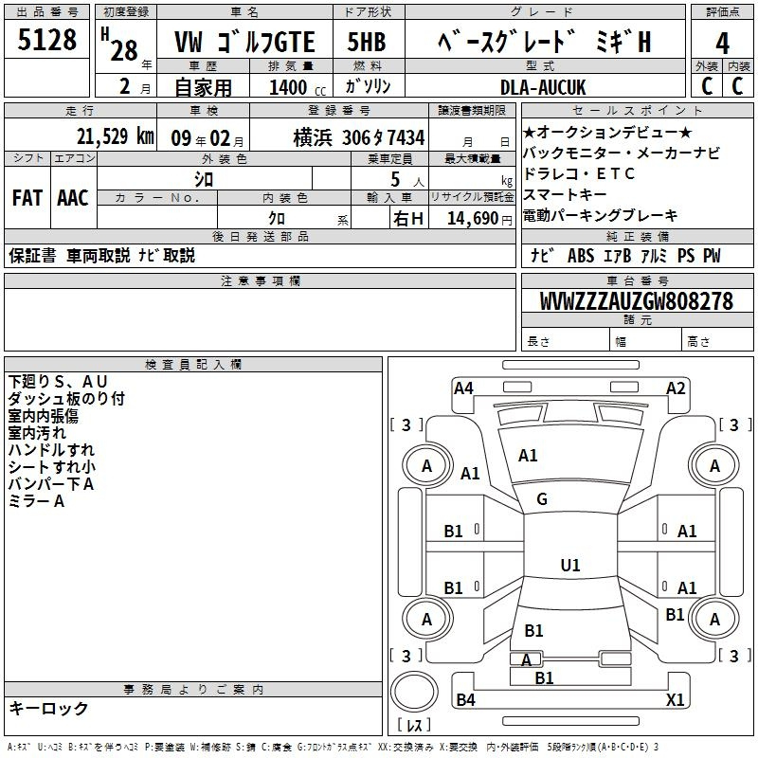
Task: Click the sales point オークションデビュー
Action: click(x=607, y=132)
